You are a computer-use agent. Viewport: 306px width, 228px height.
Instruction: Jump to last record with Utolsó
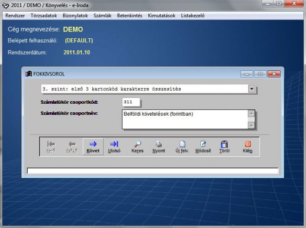click(114, 146)
